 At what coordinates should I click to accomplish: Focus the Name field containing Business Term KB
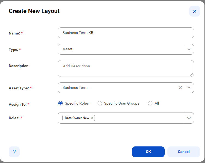[x=126, y=33]
